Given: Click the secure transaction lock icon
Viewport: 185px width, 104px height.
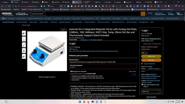Looking at the screenshot, I should [x=142, y=64].
